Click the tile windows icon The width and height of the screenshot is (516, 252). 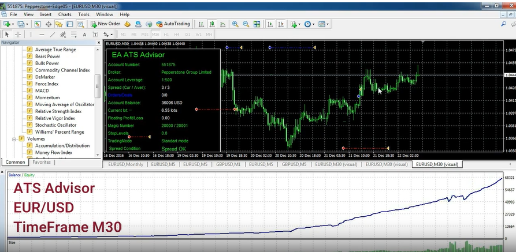point(257,24)
